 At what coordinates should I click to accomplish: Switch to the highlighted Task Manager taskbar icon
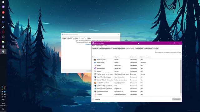pyautogui.click(x=3, y=51)
